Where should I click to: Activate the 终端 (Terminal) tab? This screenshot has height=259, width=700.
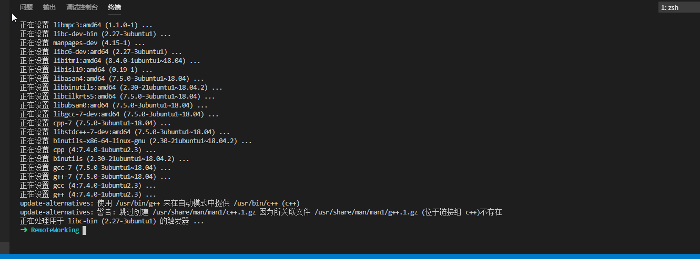[x=114, y=7]
